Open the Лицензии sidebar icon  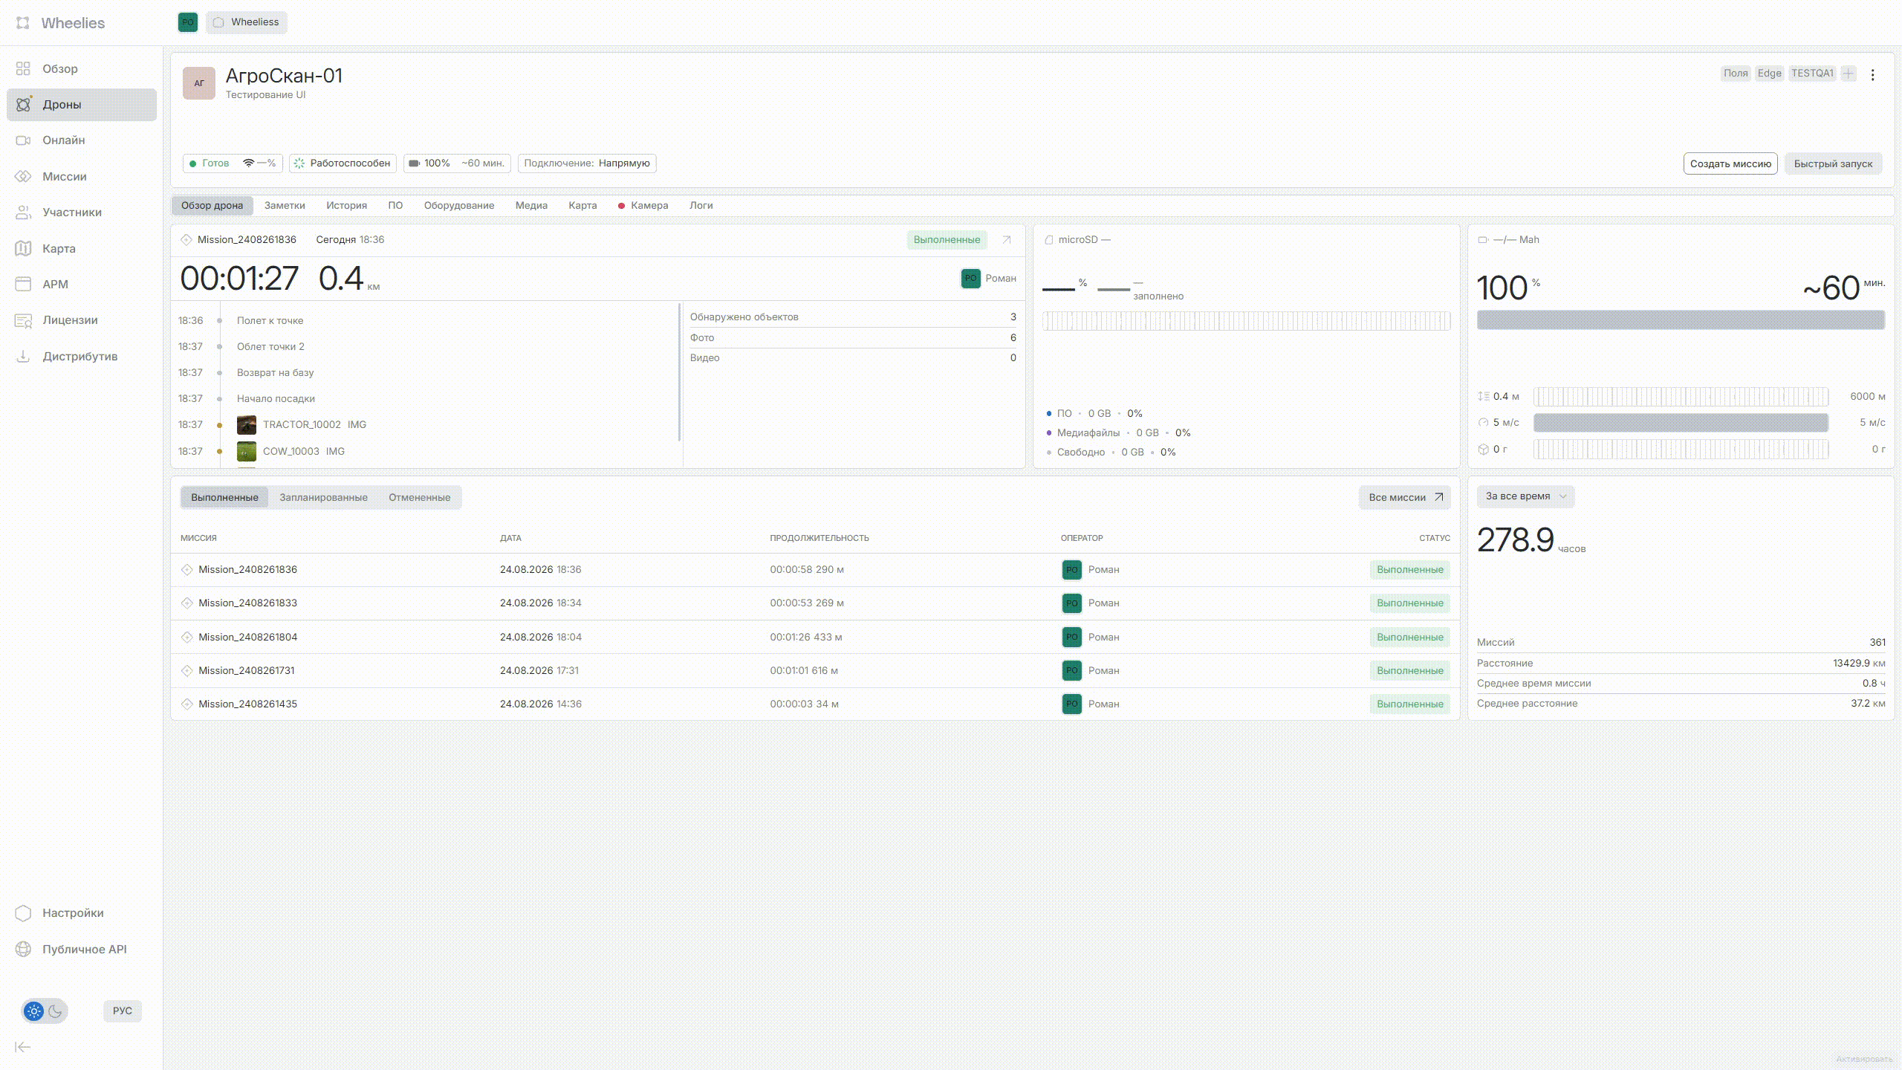[23, 320]
